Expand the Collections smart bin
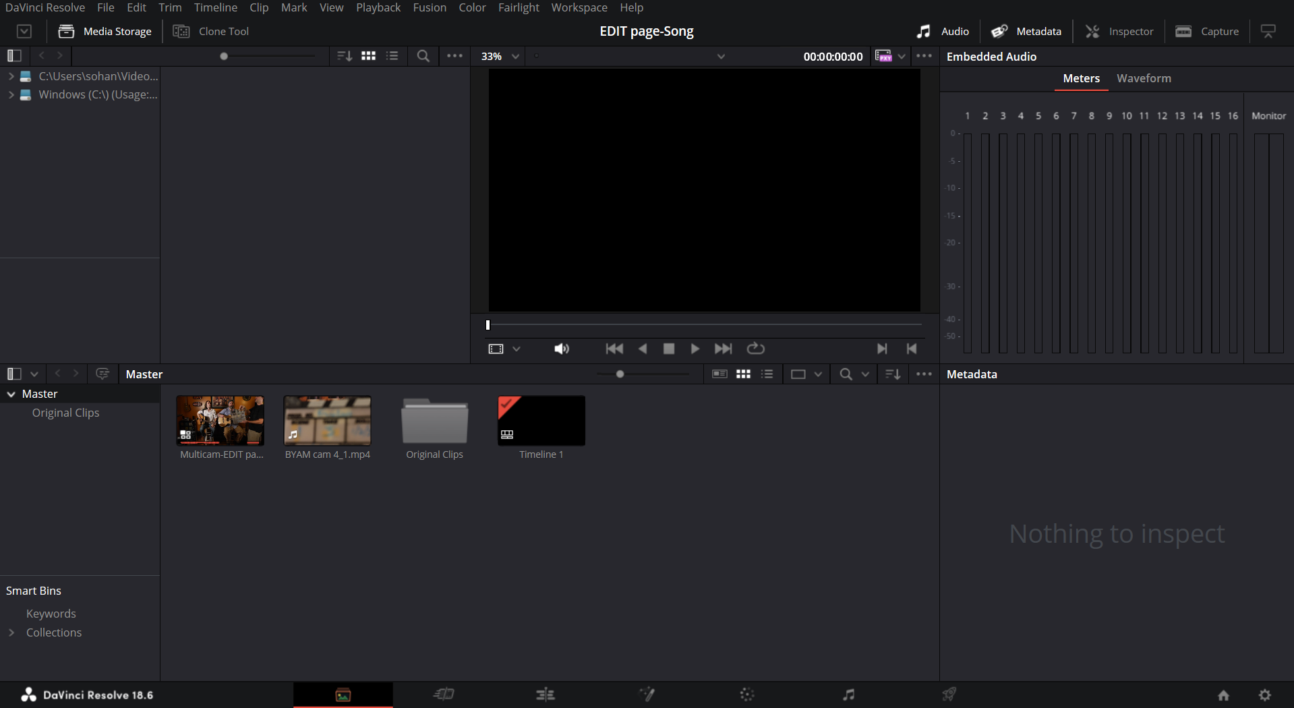Screen dimensions: 1294x708 coord(11,632)
